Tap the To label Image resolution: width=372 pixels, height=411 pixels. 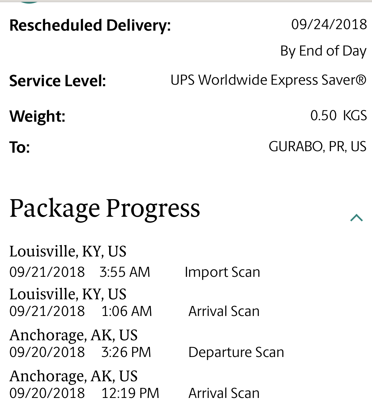click(x=20, y=148)
